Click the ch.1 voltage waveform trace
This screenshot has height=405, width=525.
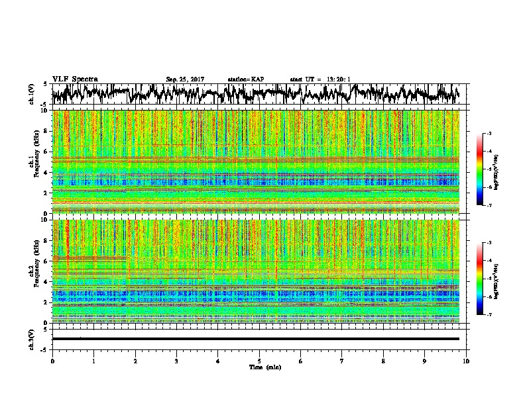pyautogui.click(x=255, y=94)
